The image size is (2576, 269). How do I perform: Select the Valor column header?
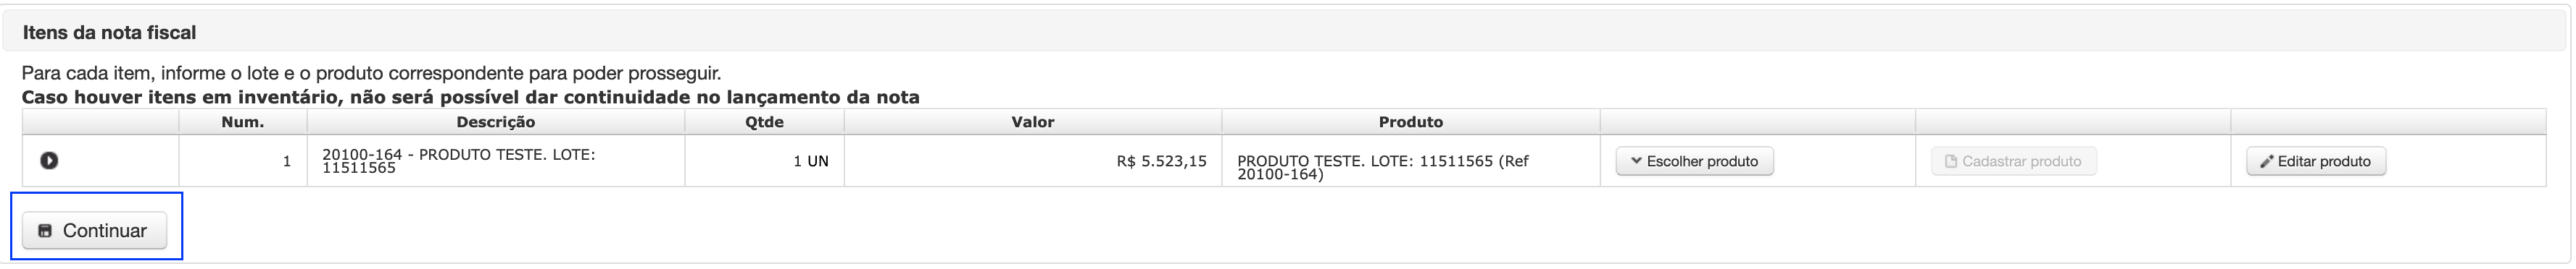tap(1033, 122)
